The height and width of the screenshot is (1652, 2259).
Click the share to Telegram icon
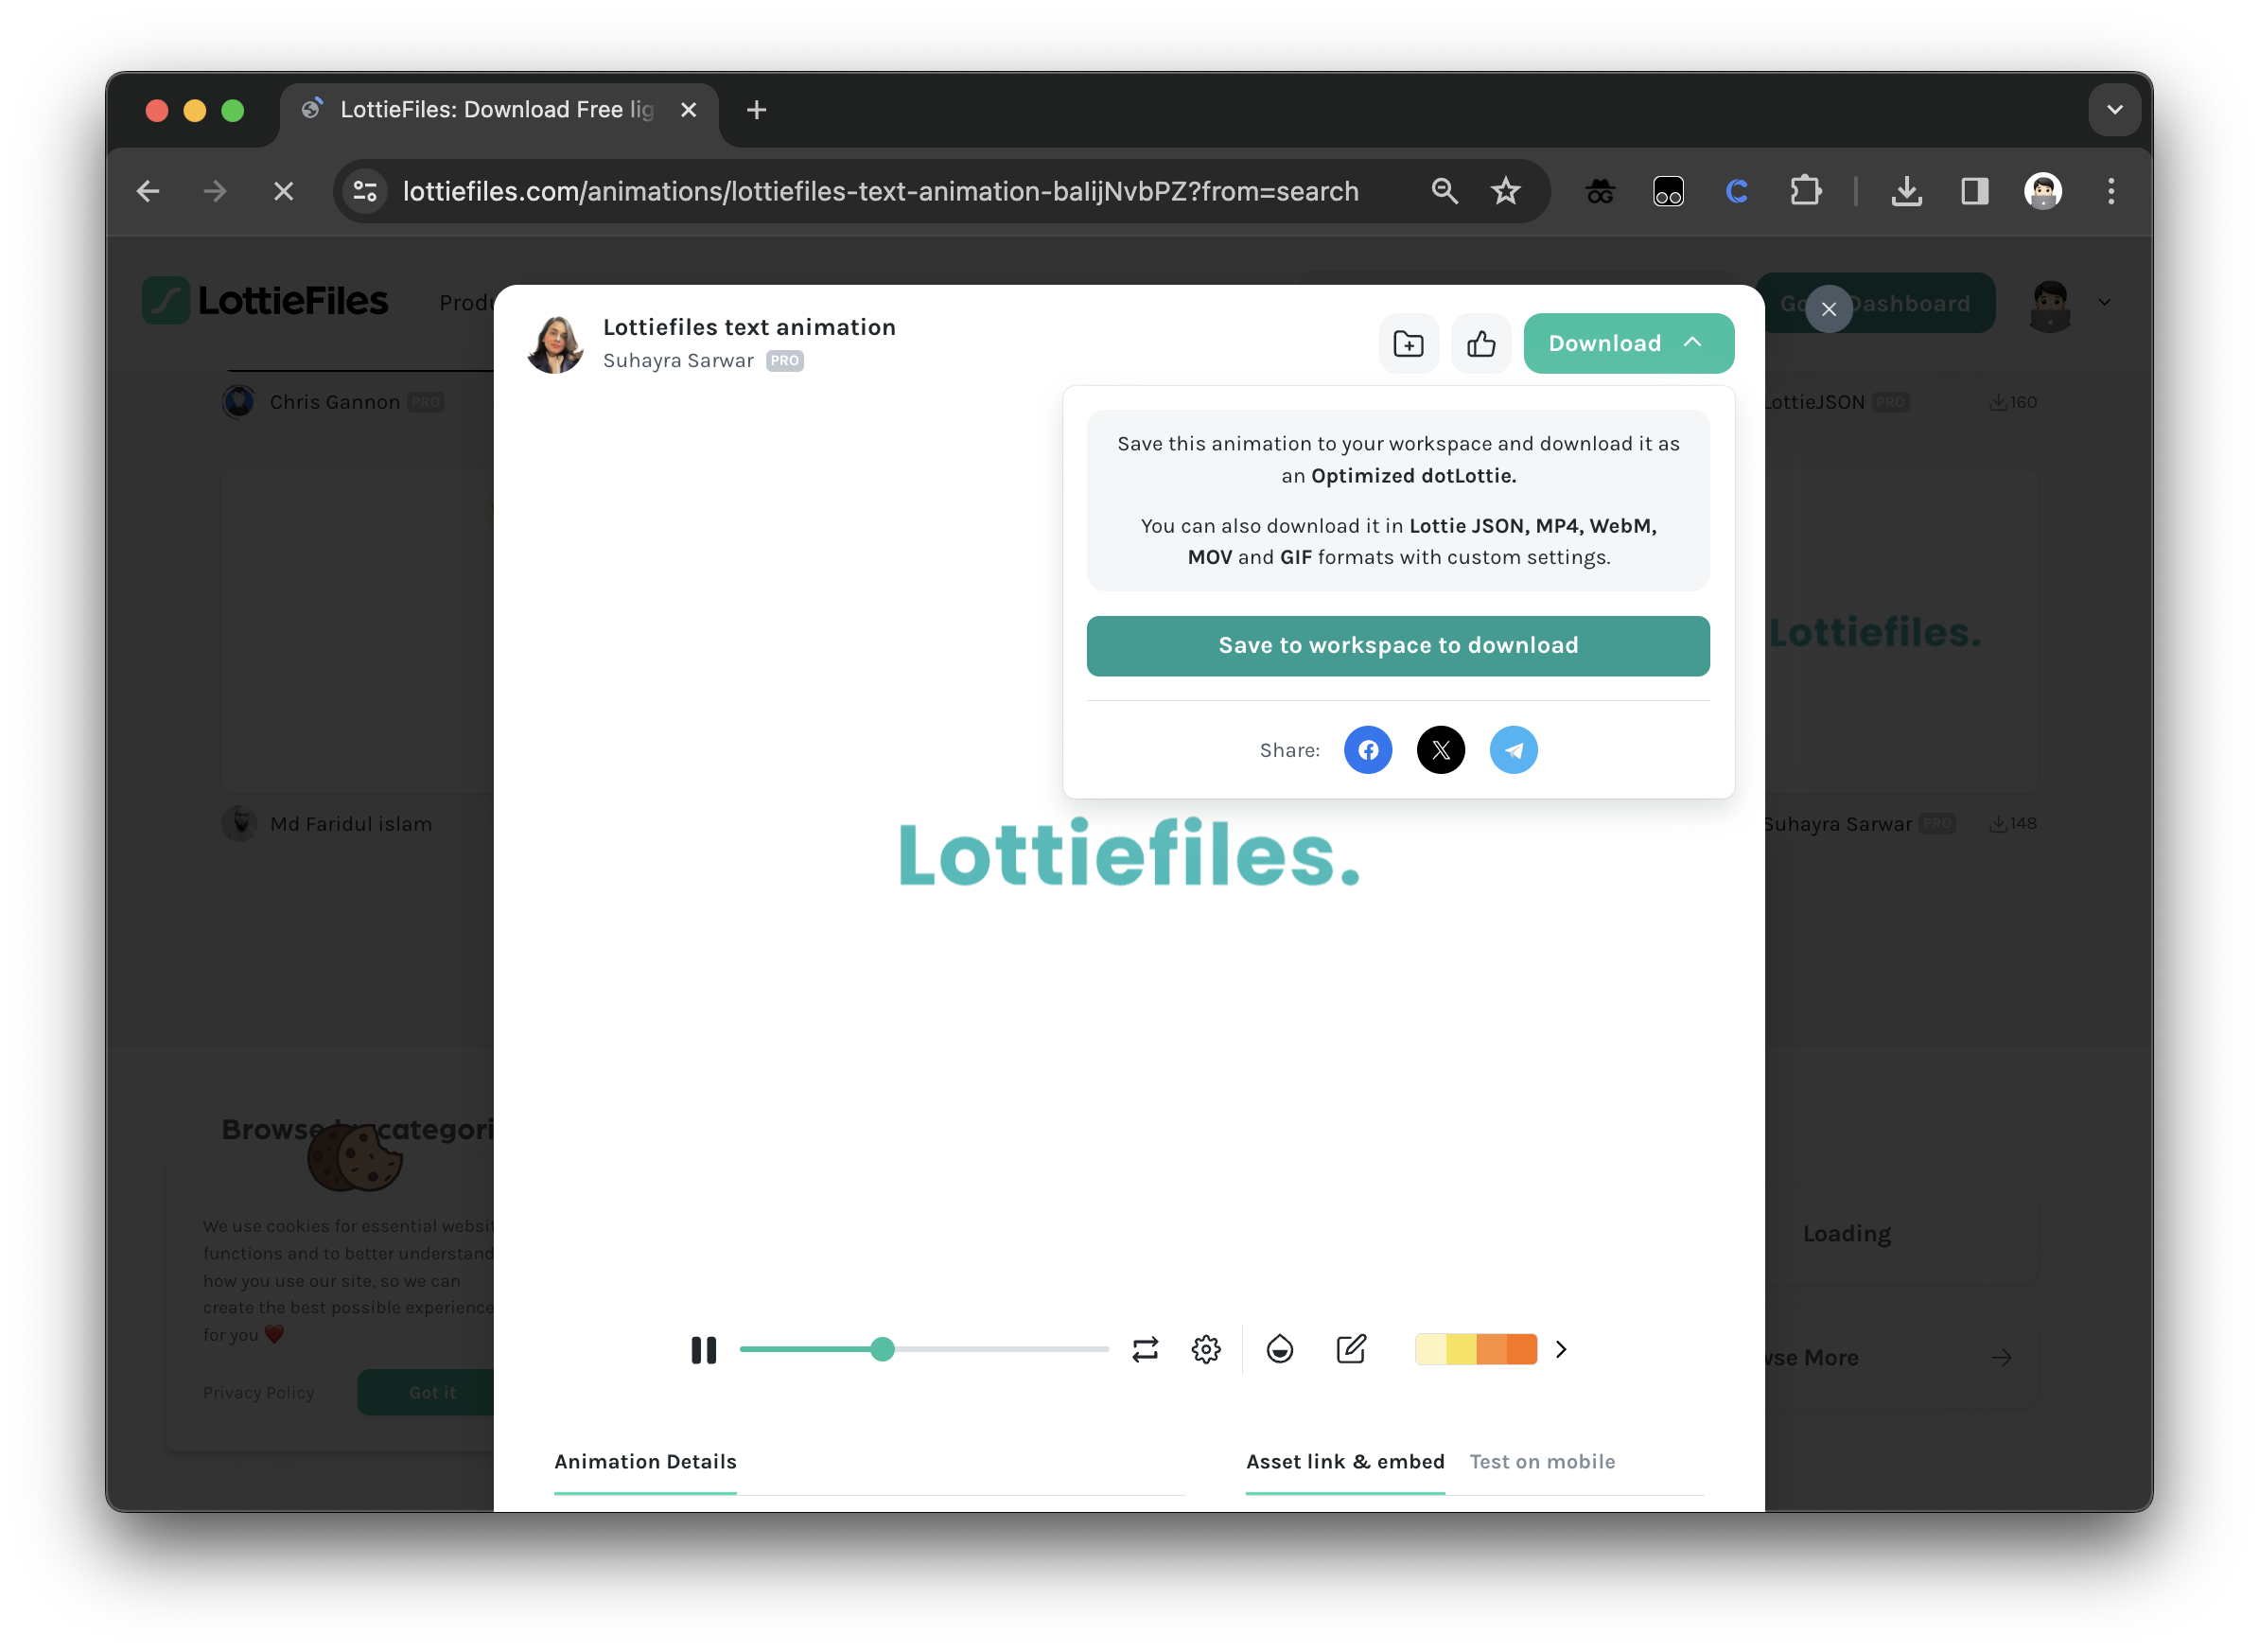click(x=1512, y=748)
